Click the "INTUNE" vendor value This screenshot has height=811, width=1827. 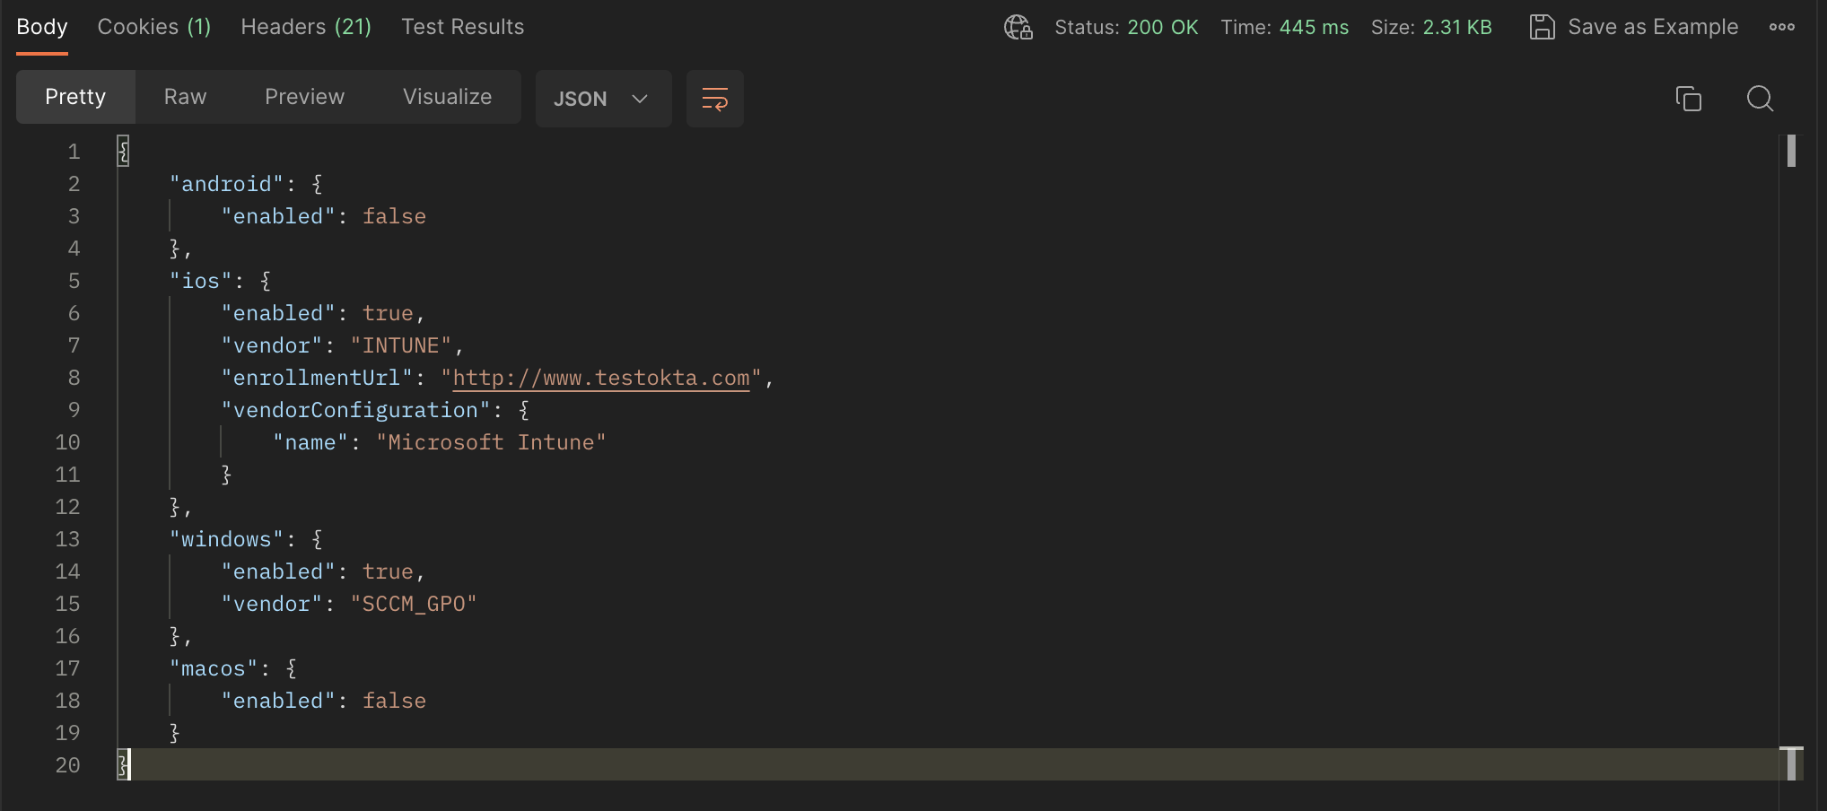tap(400, 345)
